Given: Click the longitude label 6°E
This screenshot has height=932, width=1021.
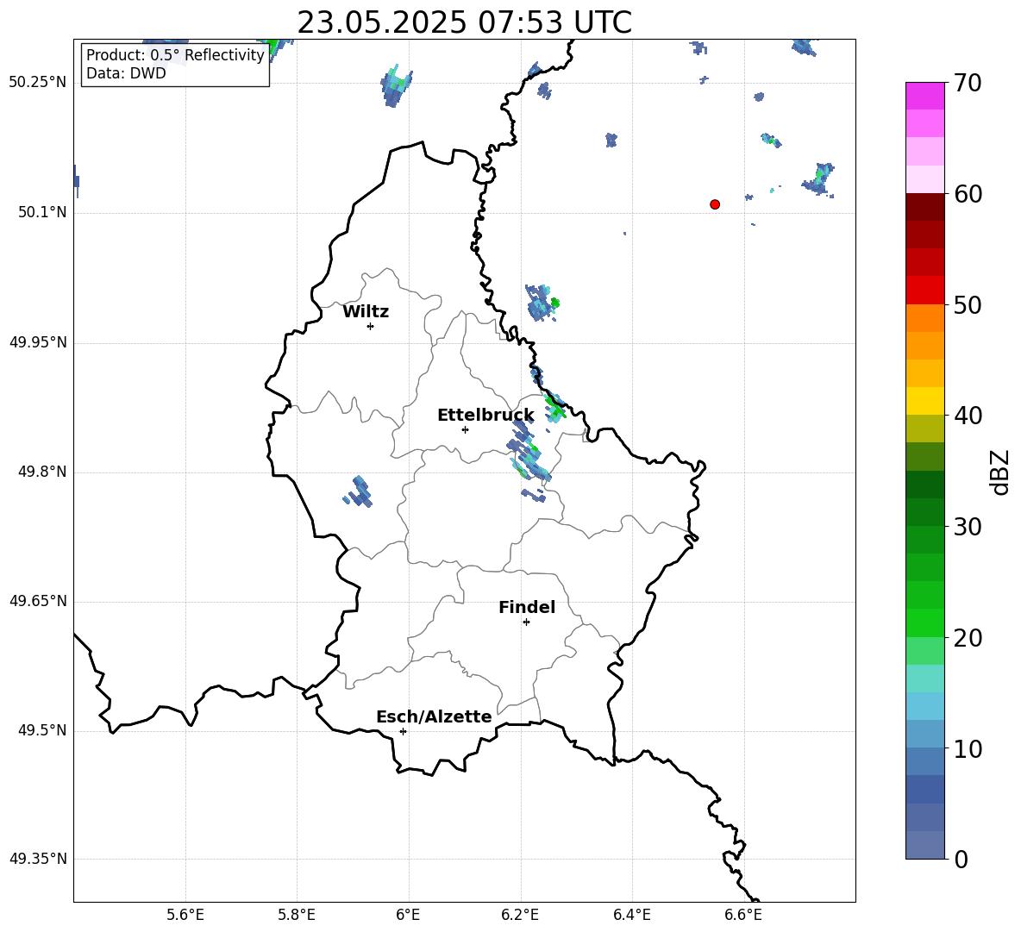Looking at the screenshot, I should click(x=408, y=915).
